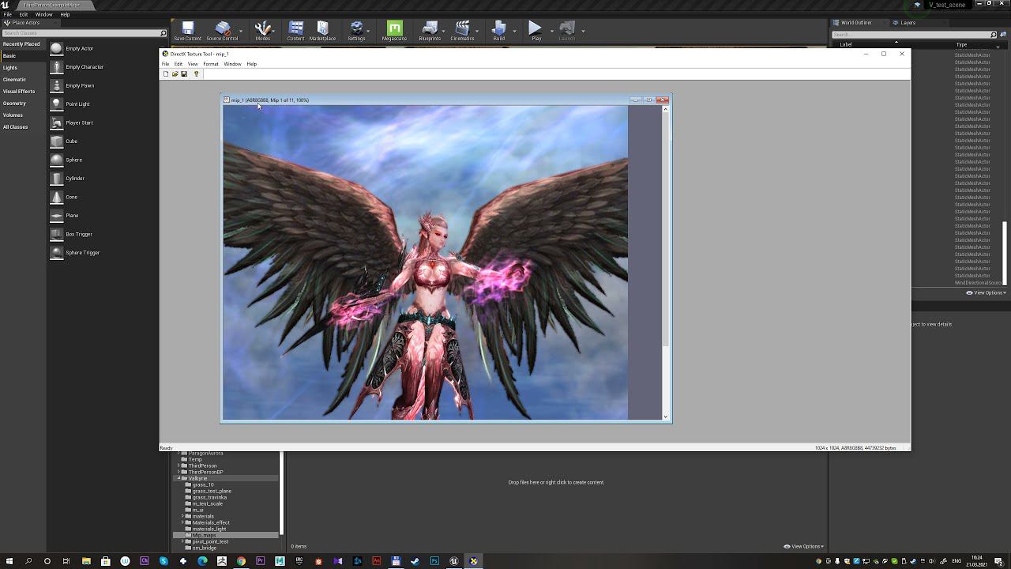Expand the Materials_effect folder
Screen dimensions: 1011x569
[x=183, y=522]
